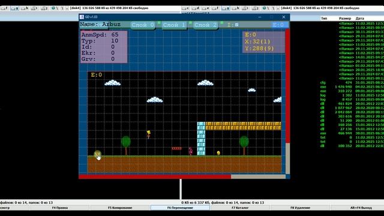Image resolution: width=384 pixels, height=216 pixels.
Task: Click the Ekr value 0
Action: (x=113, y=53)
